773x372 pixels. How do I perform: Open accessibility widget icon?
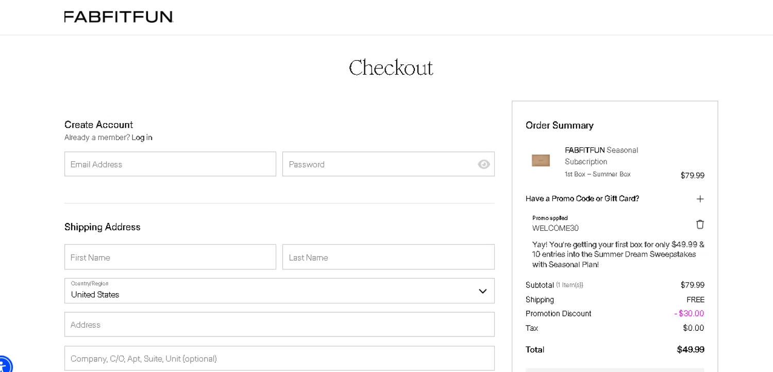point(4,365)
